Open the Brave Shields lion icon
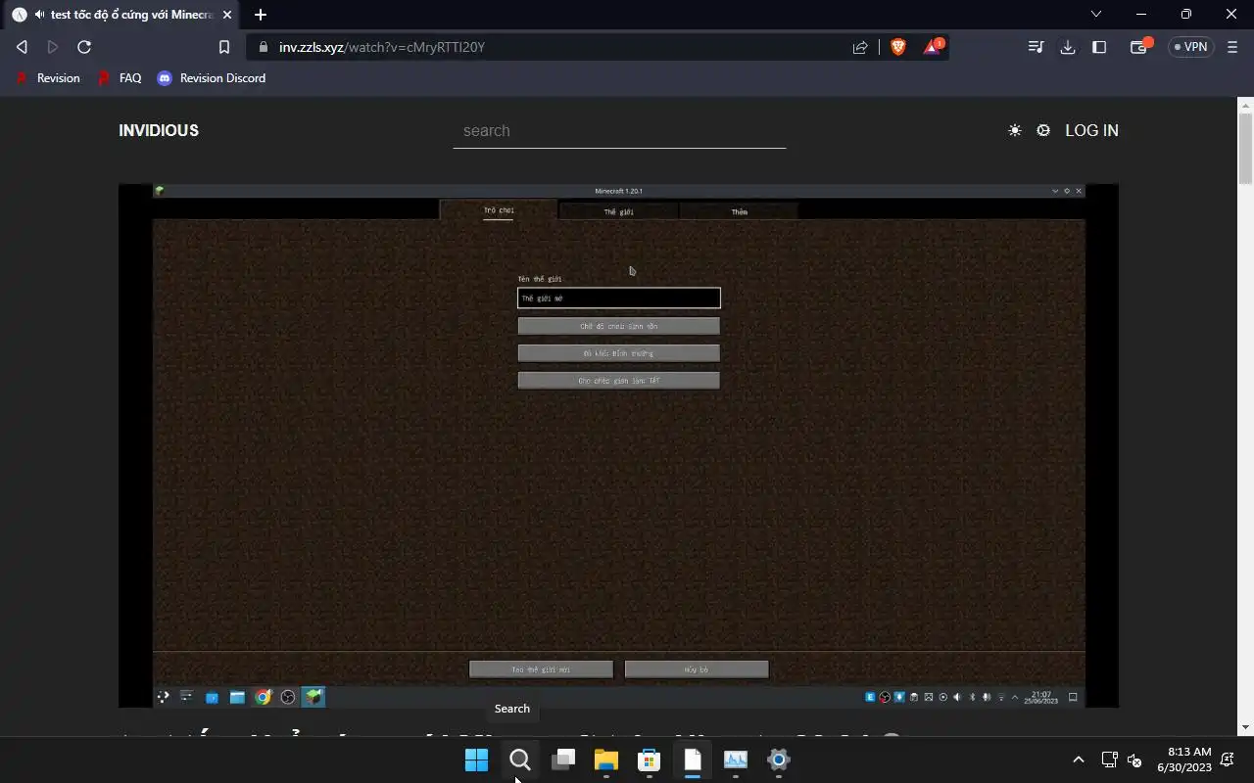The height and width of the screenshot is (783, 1254). (898, 47)
